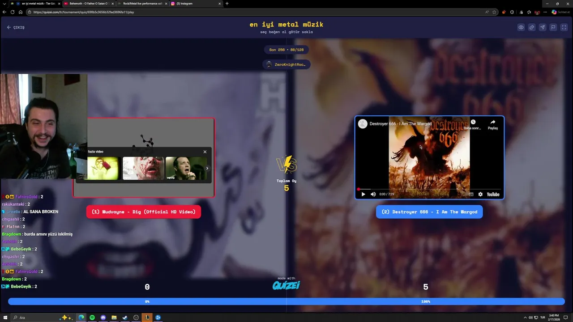Close the Instagram tab

click(220, 4)
